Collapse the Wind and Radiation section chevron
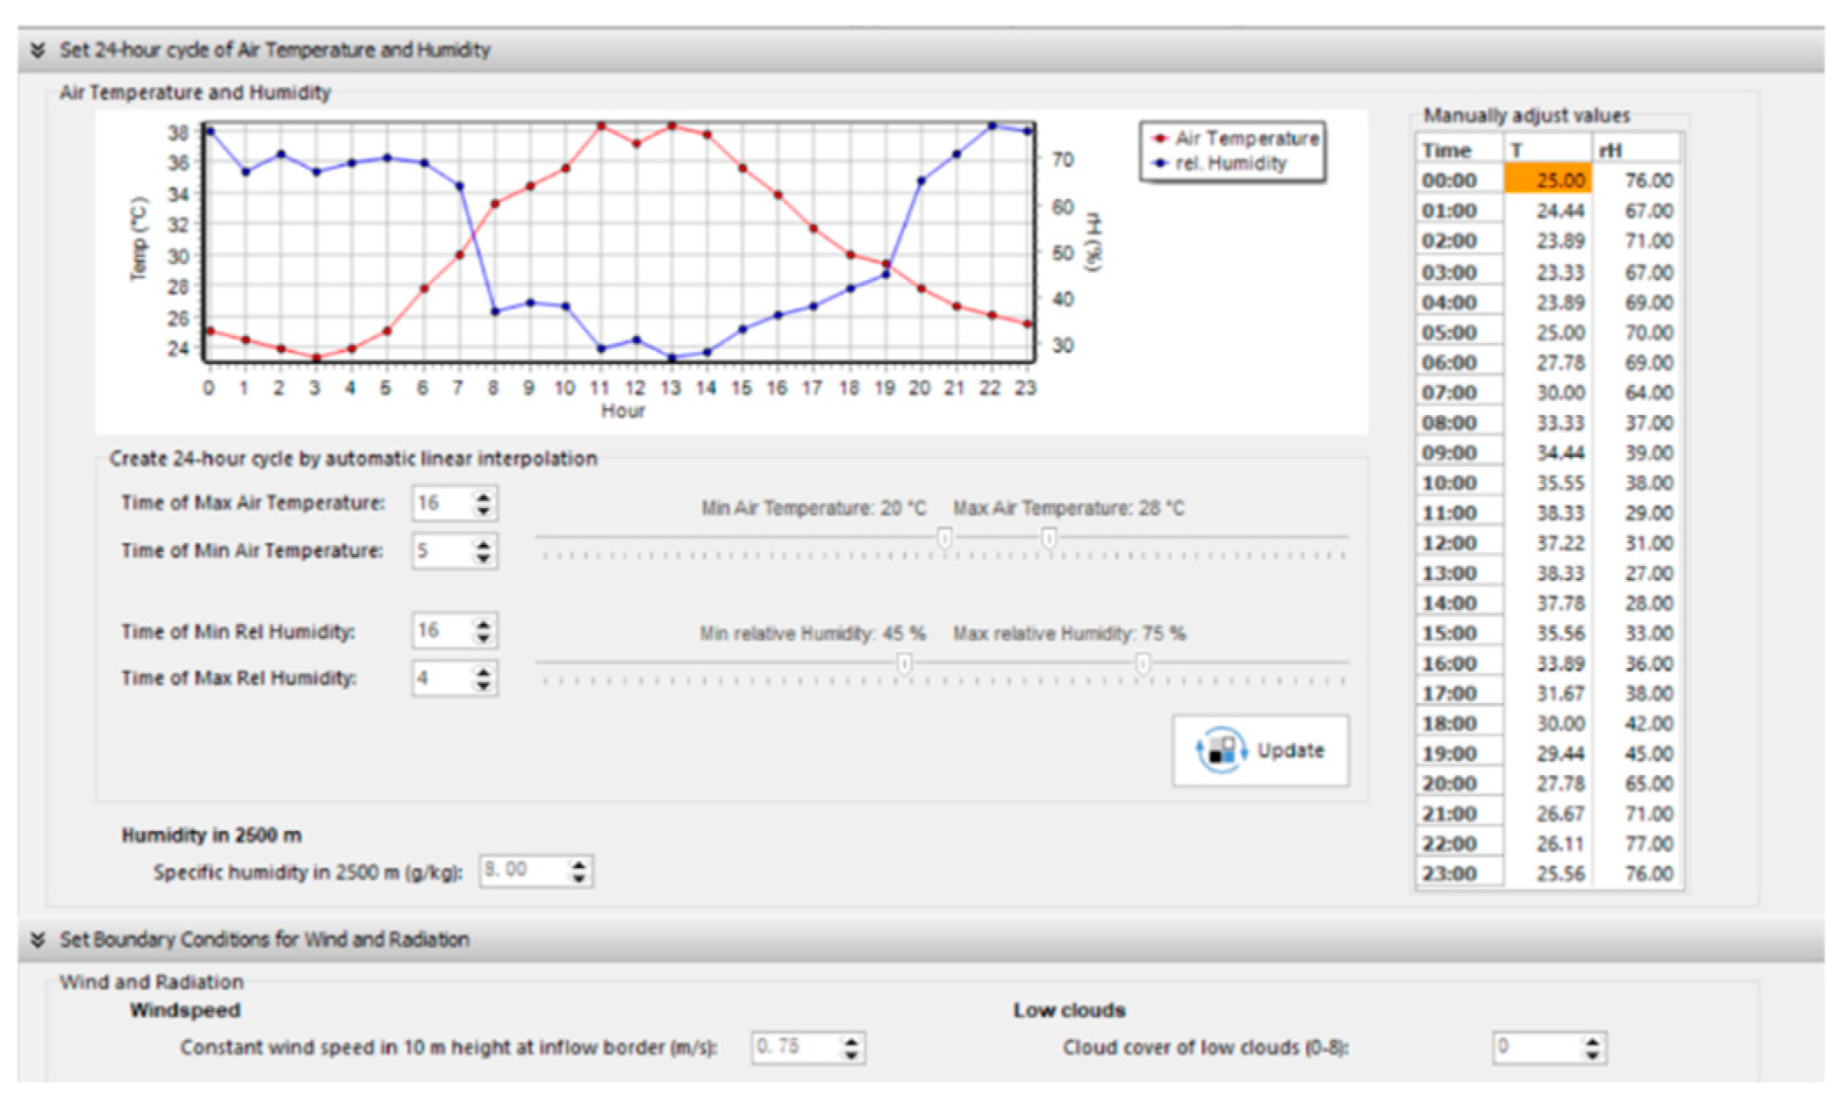 [x=38, y=940]
